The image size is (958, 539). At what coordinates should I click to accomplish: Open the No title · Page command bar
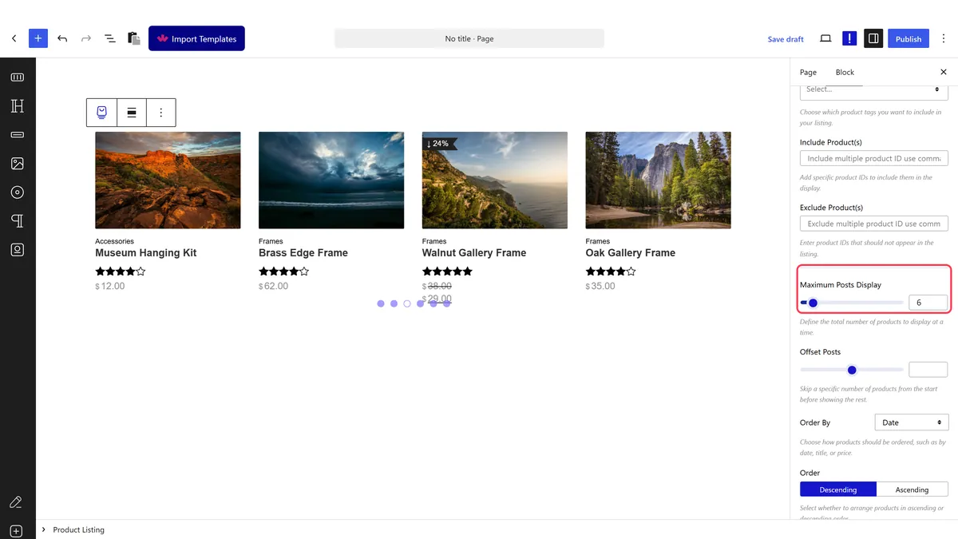point(469,38)
